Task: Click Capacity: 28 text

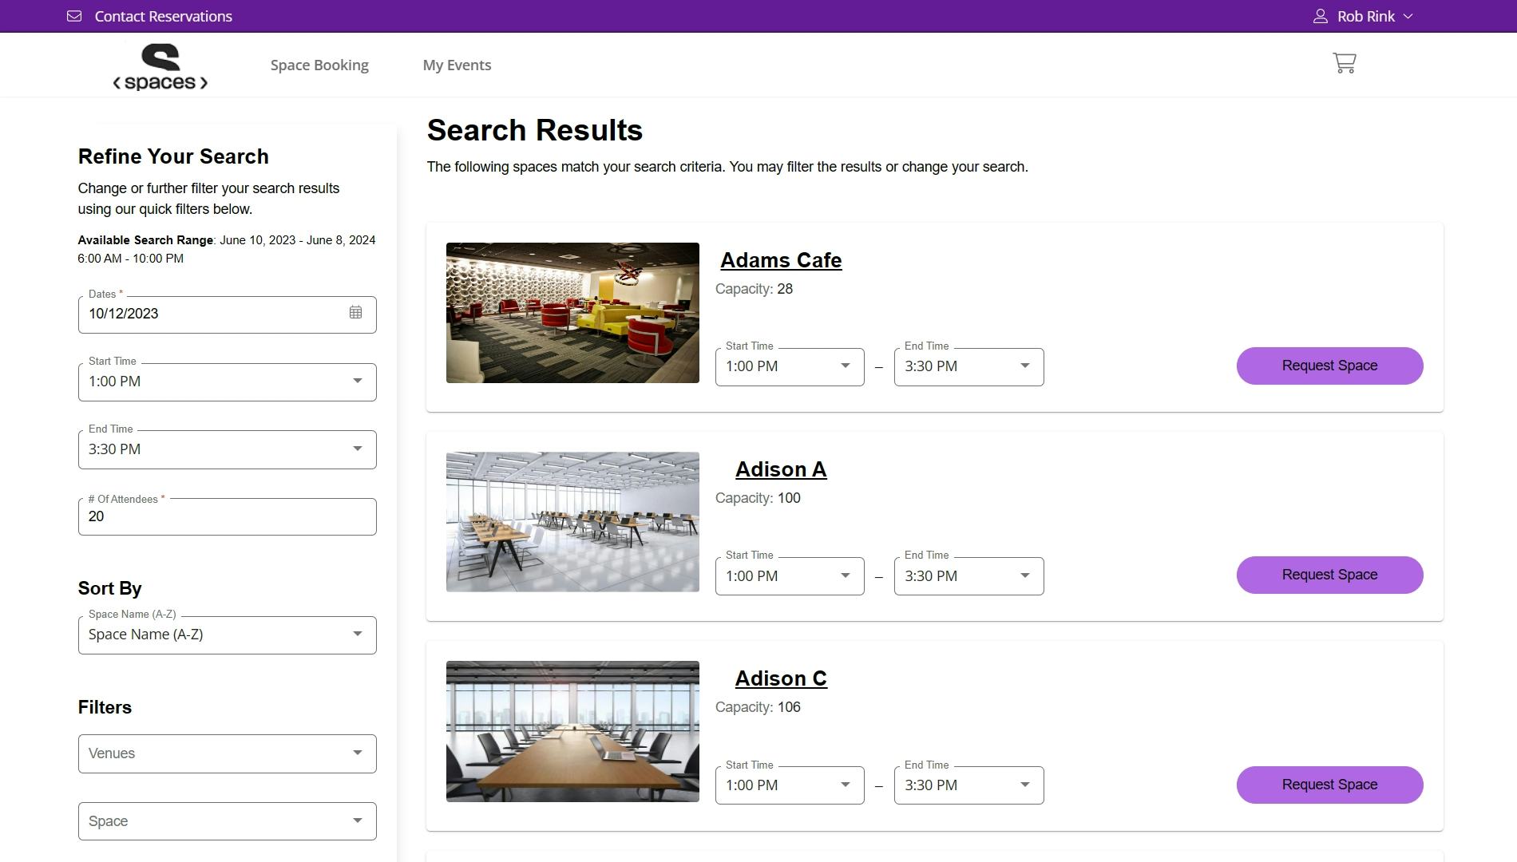Action: pyautogui.click(x=754, y=289)
